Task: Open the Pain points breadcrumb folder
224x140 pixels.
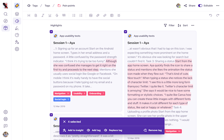Action: [x=66, y=5]
